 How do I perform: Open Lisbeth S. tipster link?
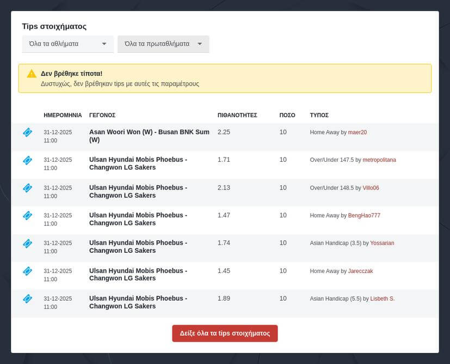382,299
